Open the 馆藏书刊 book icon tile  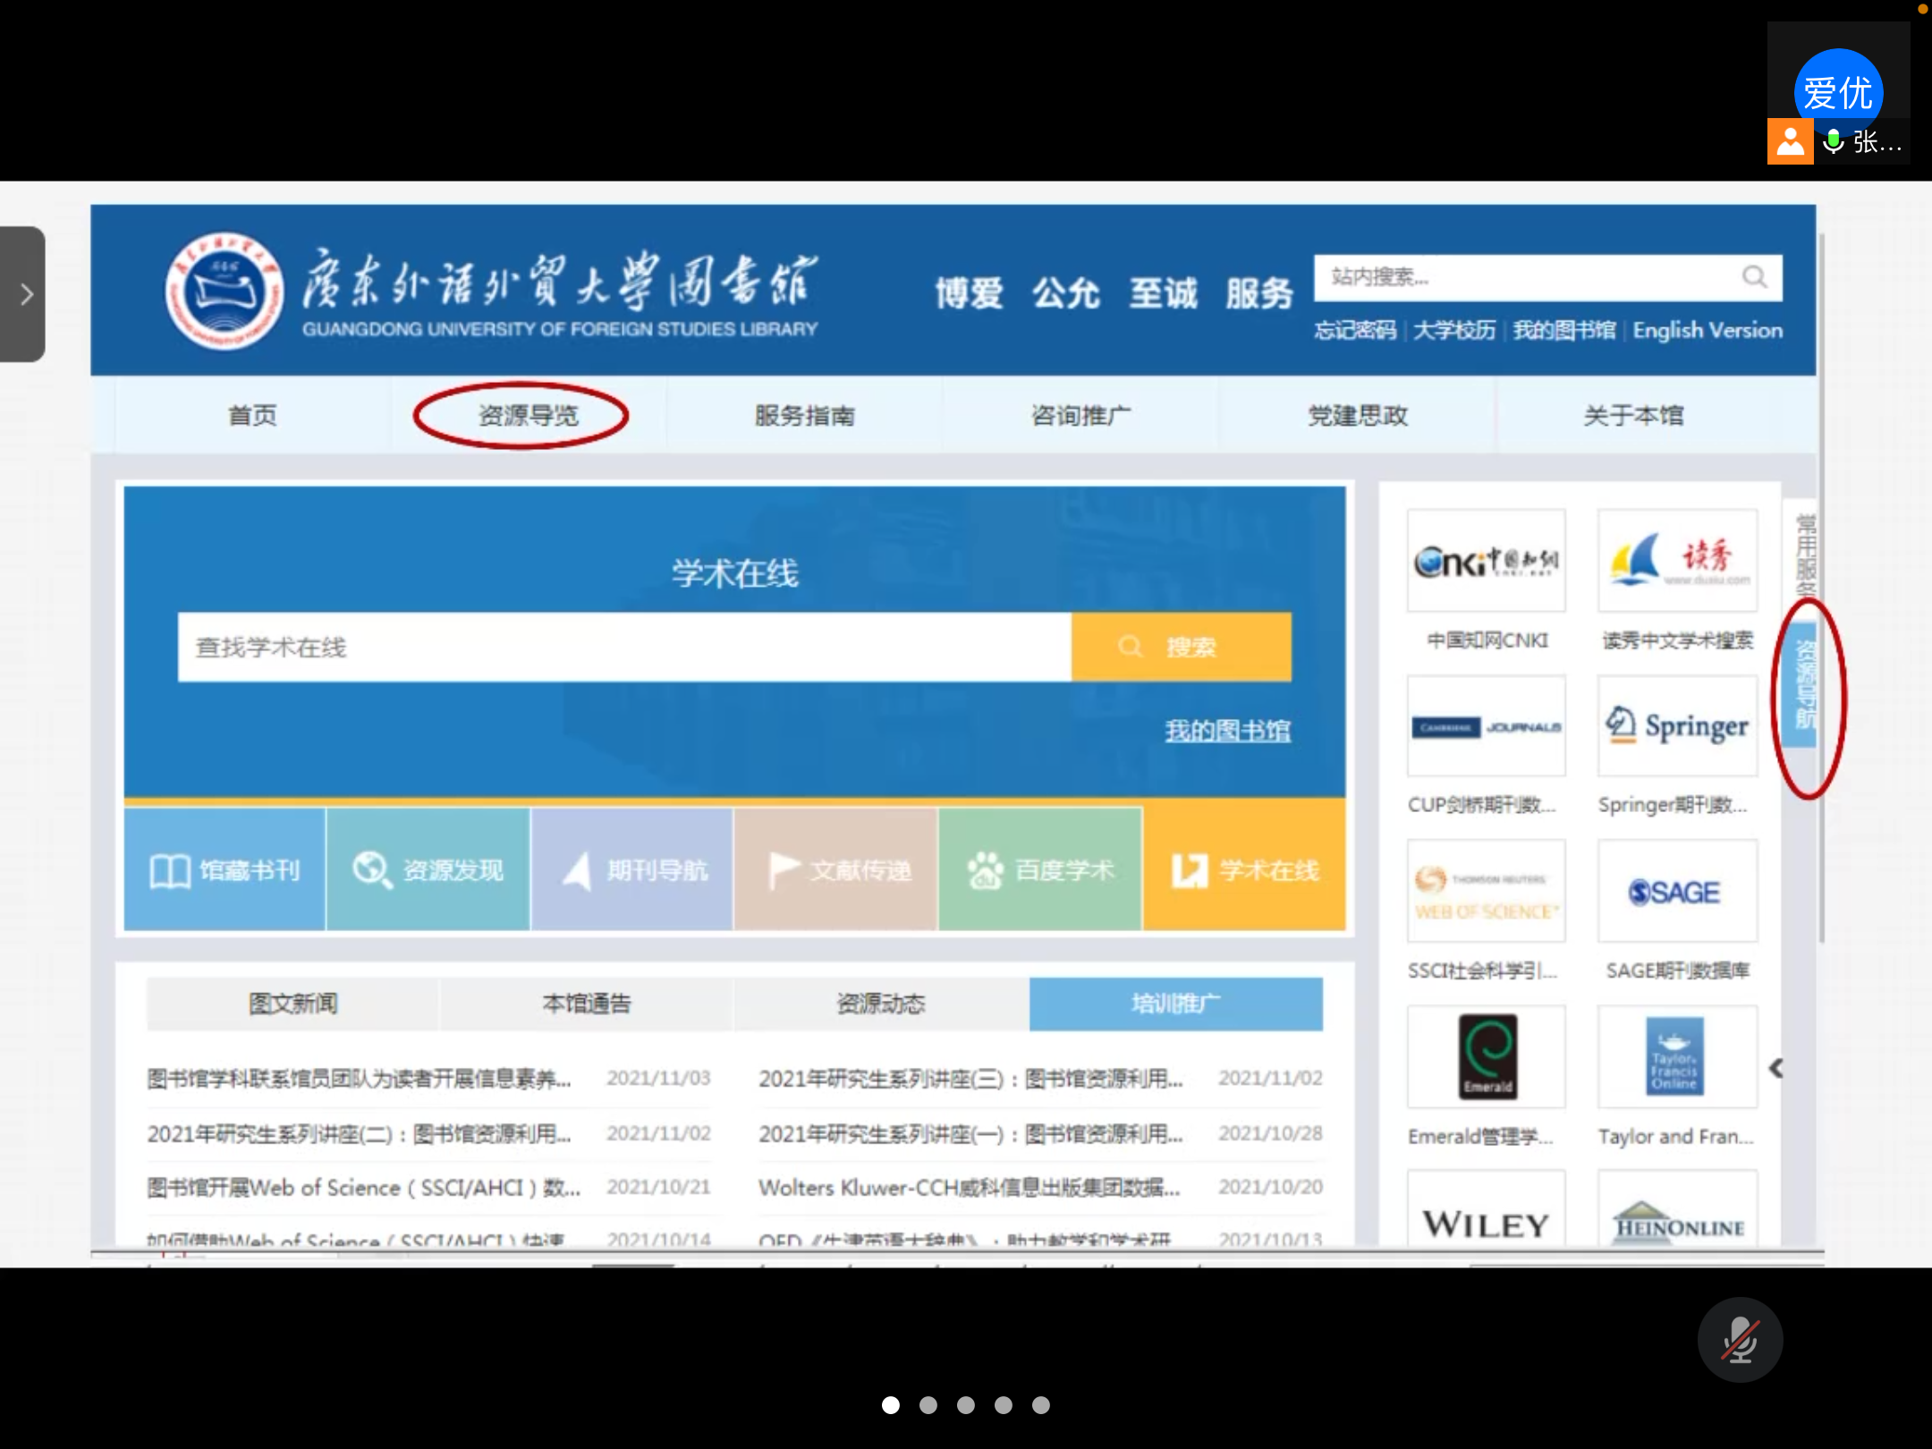coord(225,870)
